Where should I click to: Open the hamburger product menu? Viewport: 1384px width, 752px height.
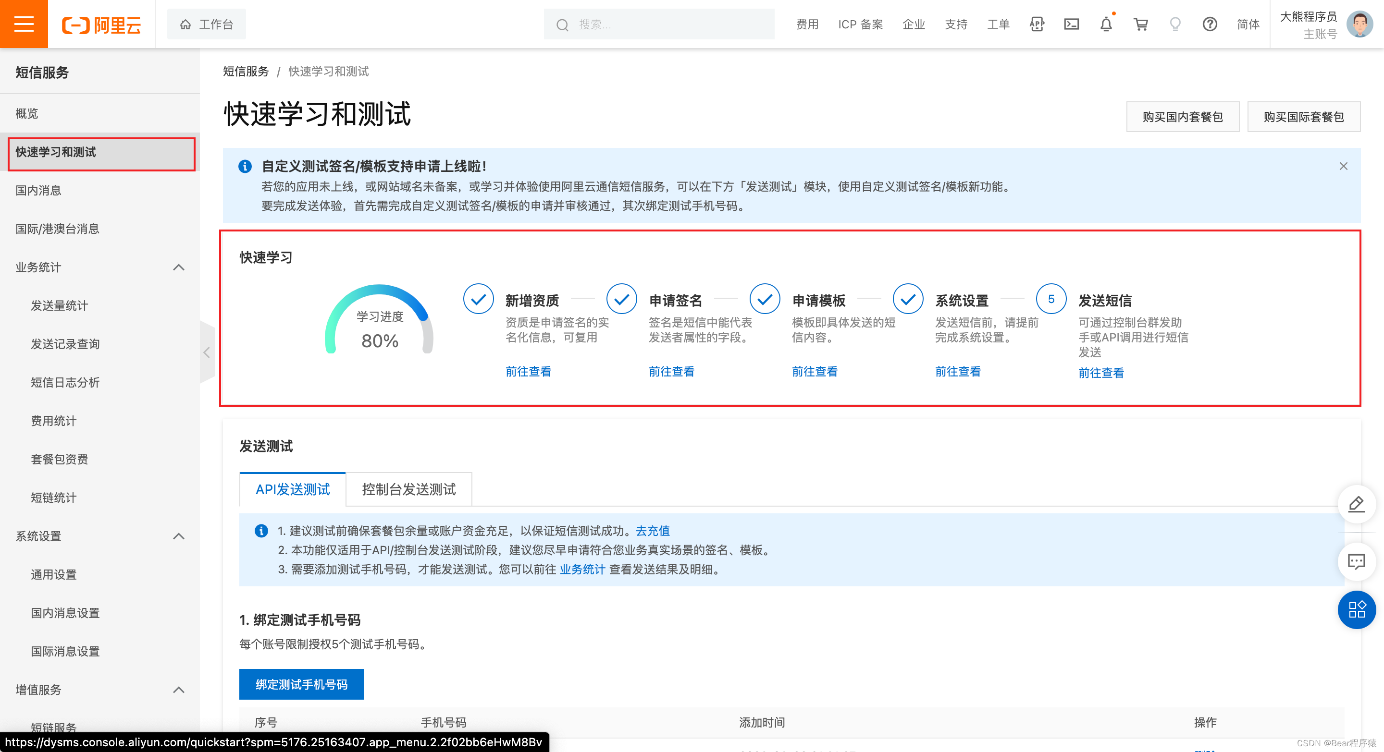pos(23,24)
